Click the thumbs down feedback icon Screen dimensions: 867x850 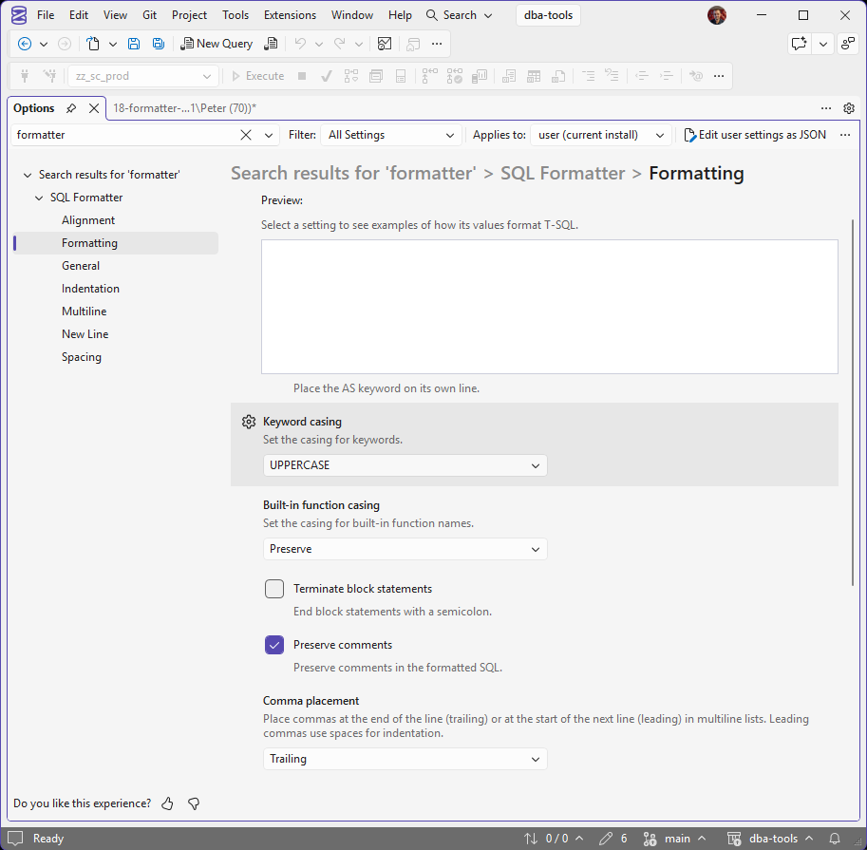(194, 803)
